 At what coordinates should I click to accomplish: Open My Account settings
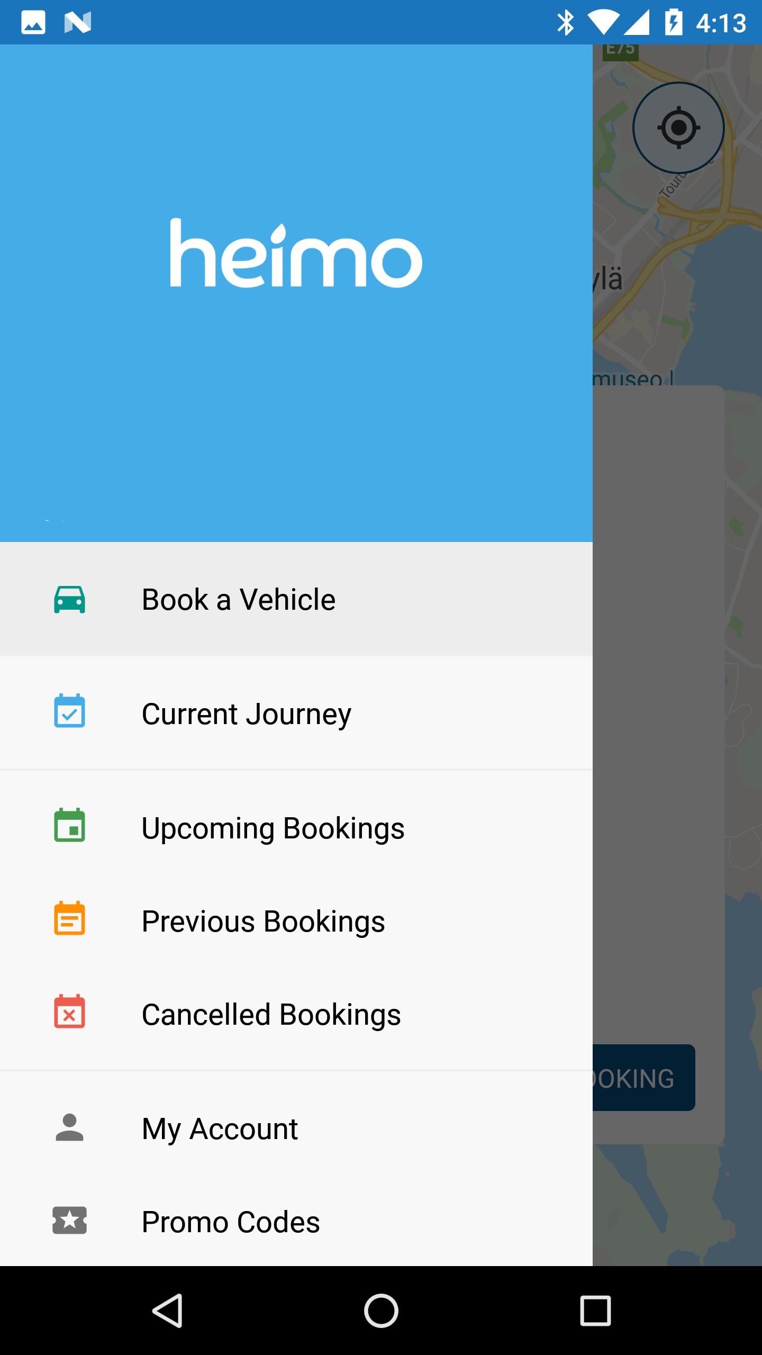[296, 1128]
